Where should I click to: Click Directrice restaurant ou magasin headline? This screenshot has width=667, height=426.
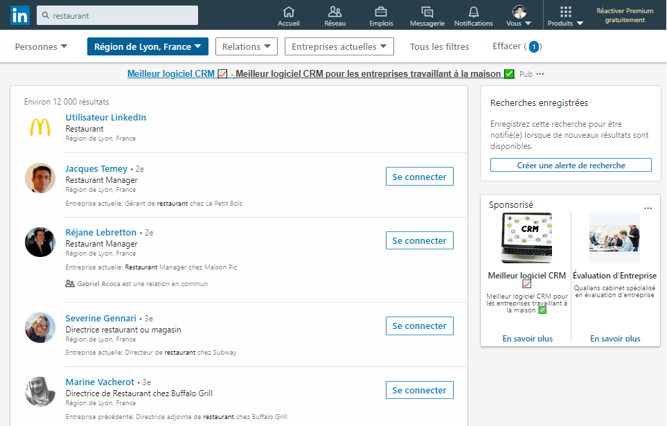(x=123, y=330)
